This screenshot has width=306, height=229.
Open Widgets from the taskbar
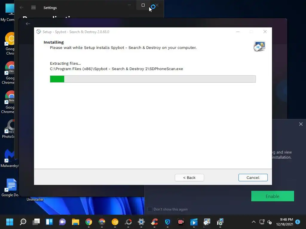pyautogui.click(x=49, y=222)
